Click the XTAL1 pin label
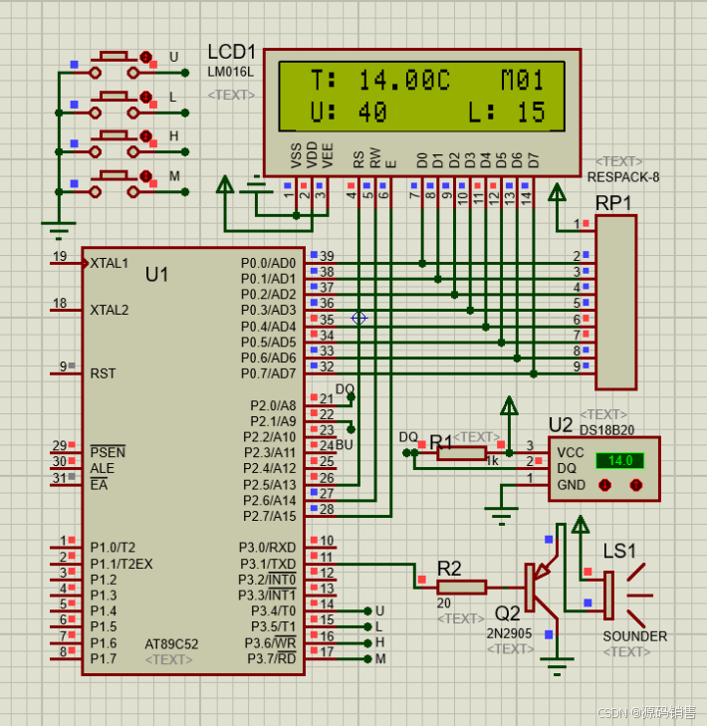708x726 pixels. point(109,264)
